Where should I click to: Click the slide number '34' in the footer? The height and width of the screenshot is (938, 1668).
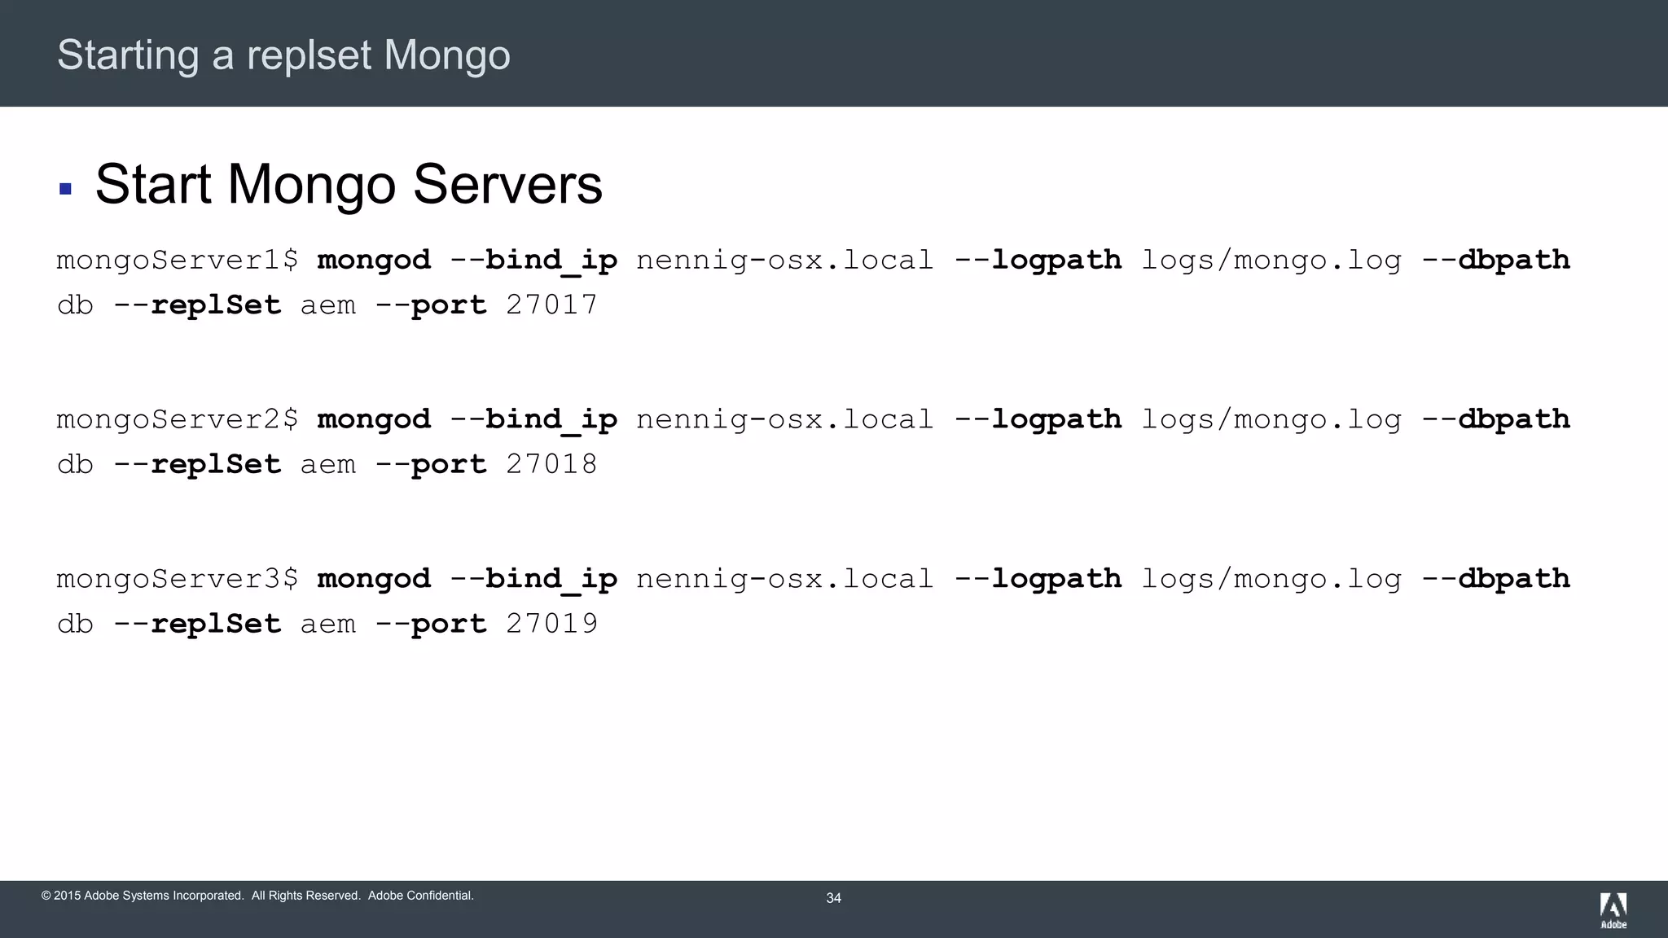834,898
